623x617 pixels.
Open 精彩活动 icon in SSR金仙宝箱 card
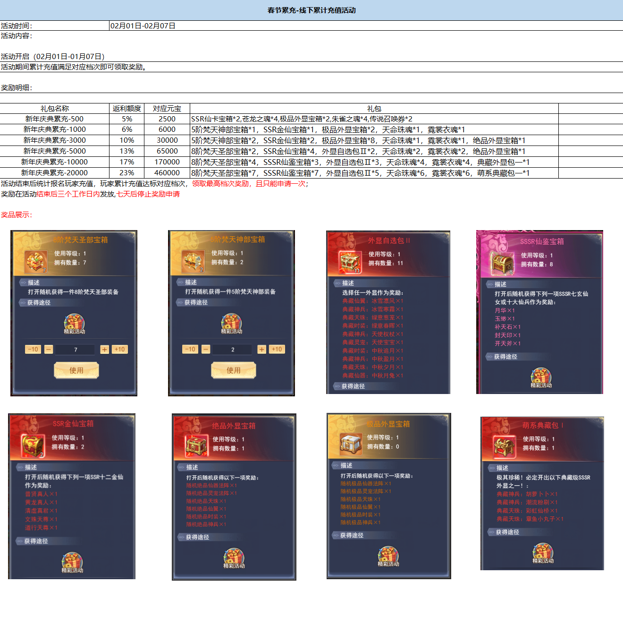(72, 563)
